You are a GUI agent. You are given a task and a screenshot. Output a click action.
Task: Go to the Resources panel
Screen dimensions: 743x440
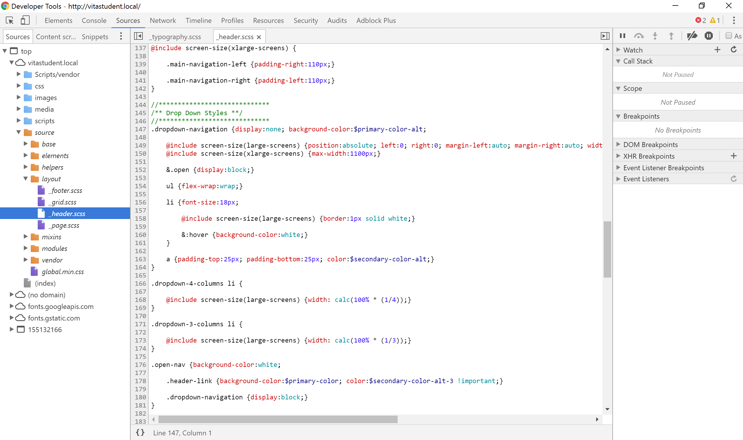coord(268,21)
